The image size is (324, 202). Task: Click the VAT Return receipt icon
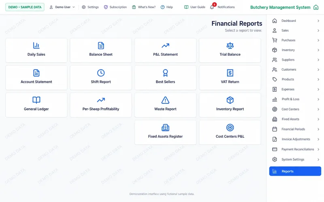230,73
